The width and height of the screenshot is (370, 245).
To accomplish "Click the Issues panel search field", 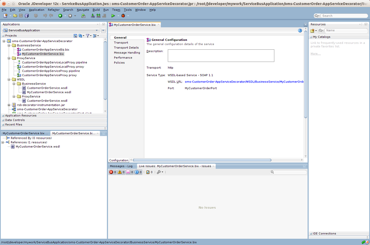I will (x=289, y=172).
